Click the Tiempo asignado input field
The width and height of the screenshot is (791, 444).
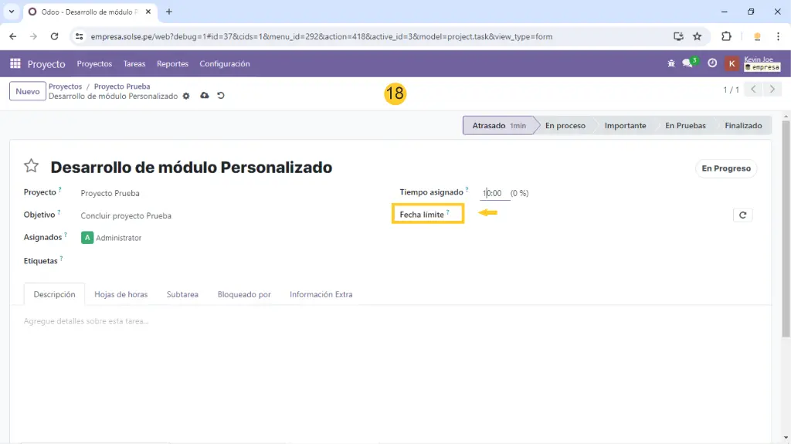[x=494, y=193]
